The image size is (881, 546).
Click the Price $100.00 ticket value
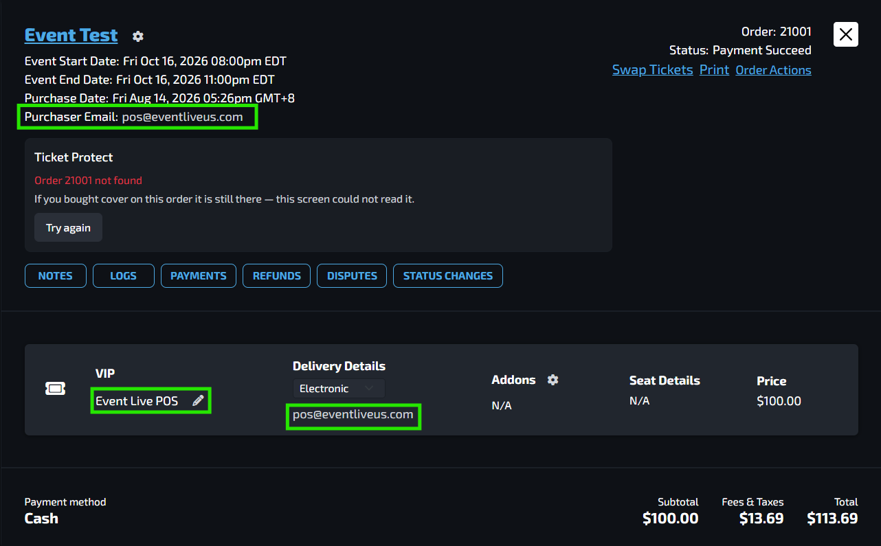tap(779, 401)
